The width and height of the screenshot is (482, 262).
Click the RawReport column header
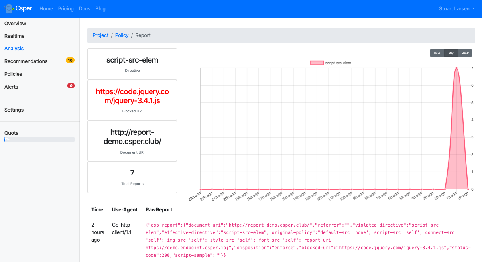pyautogui.click(x=159, y=209)
